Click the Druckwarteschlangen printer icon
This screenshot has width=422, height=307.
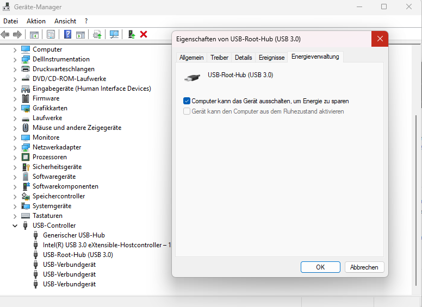(x=26, y=69)
